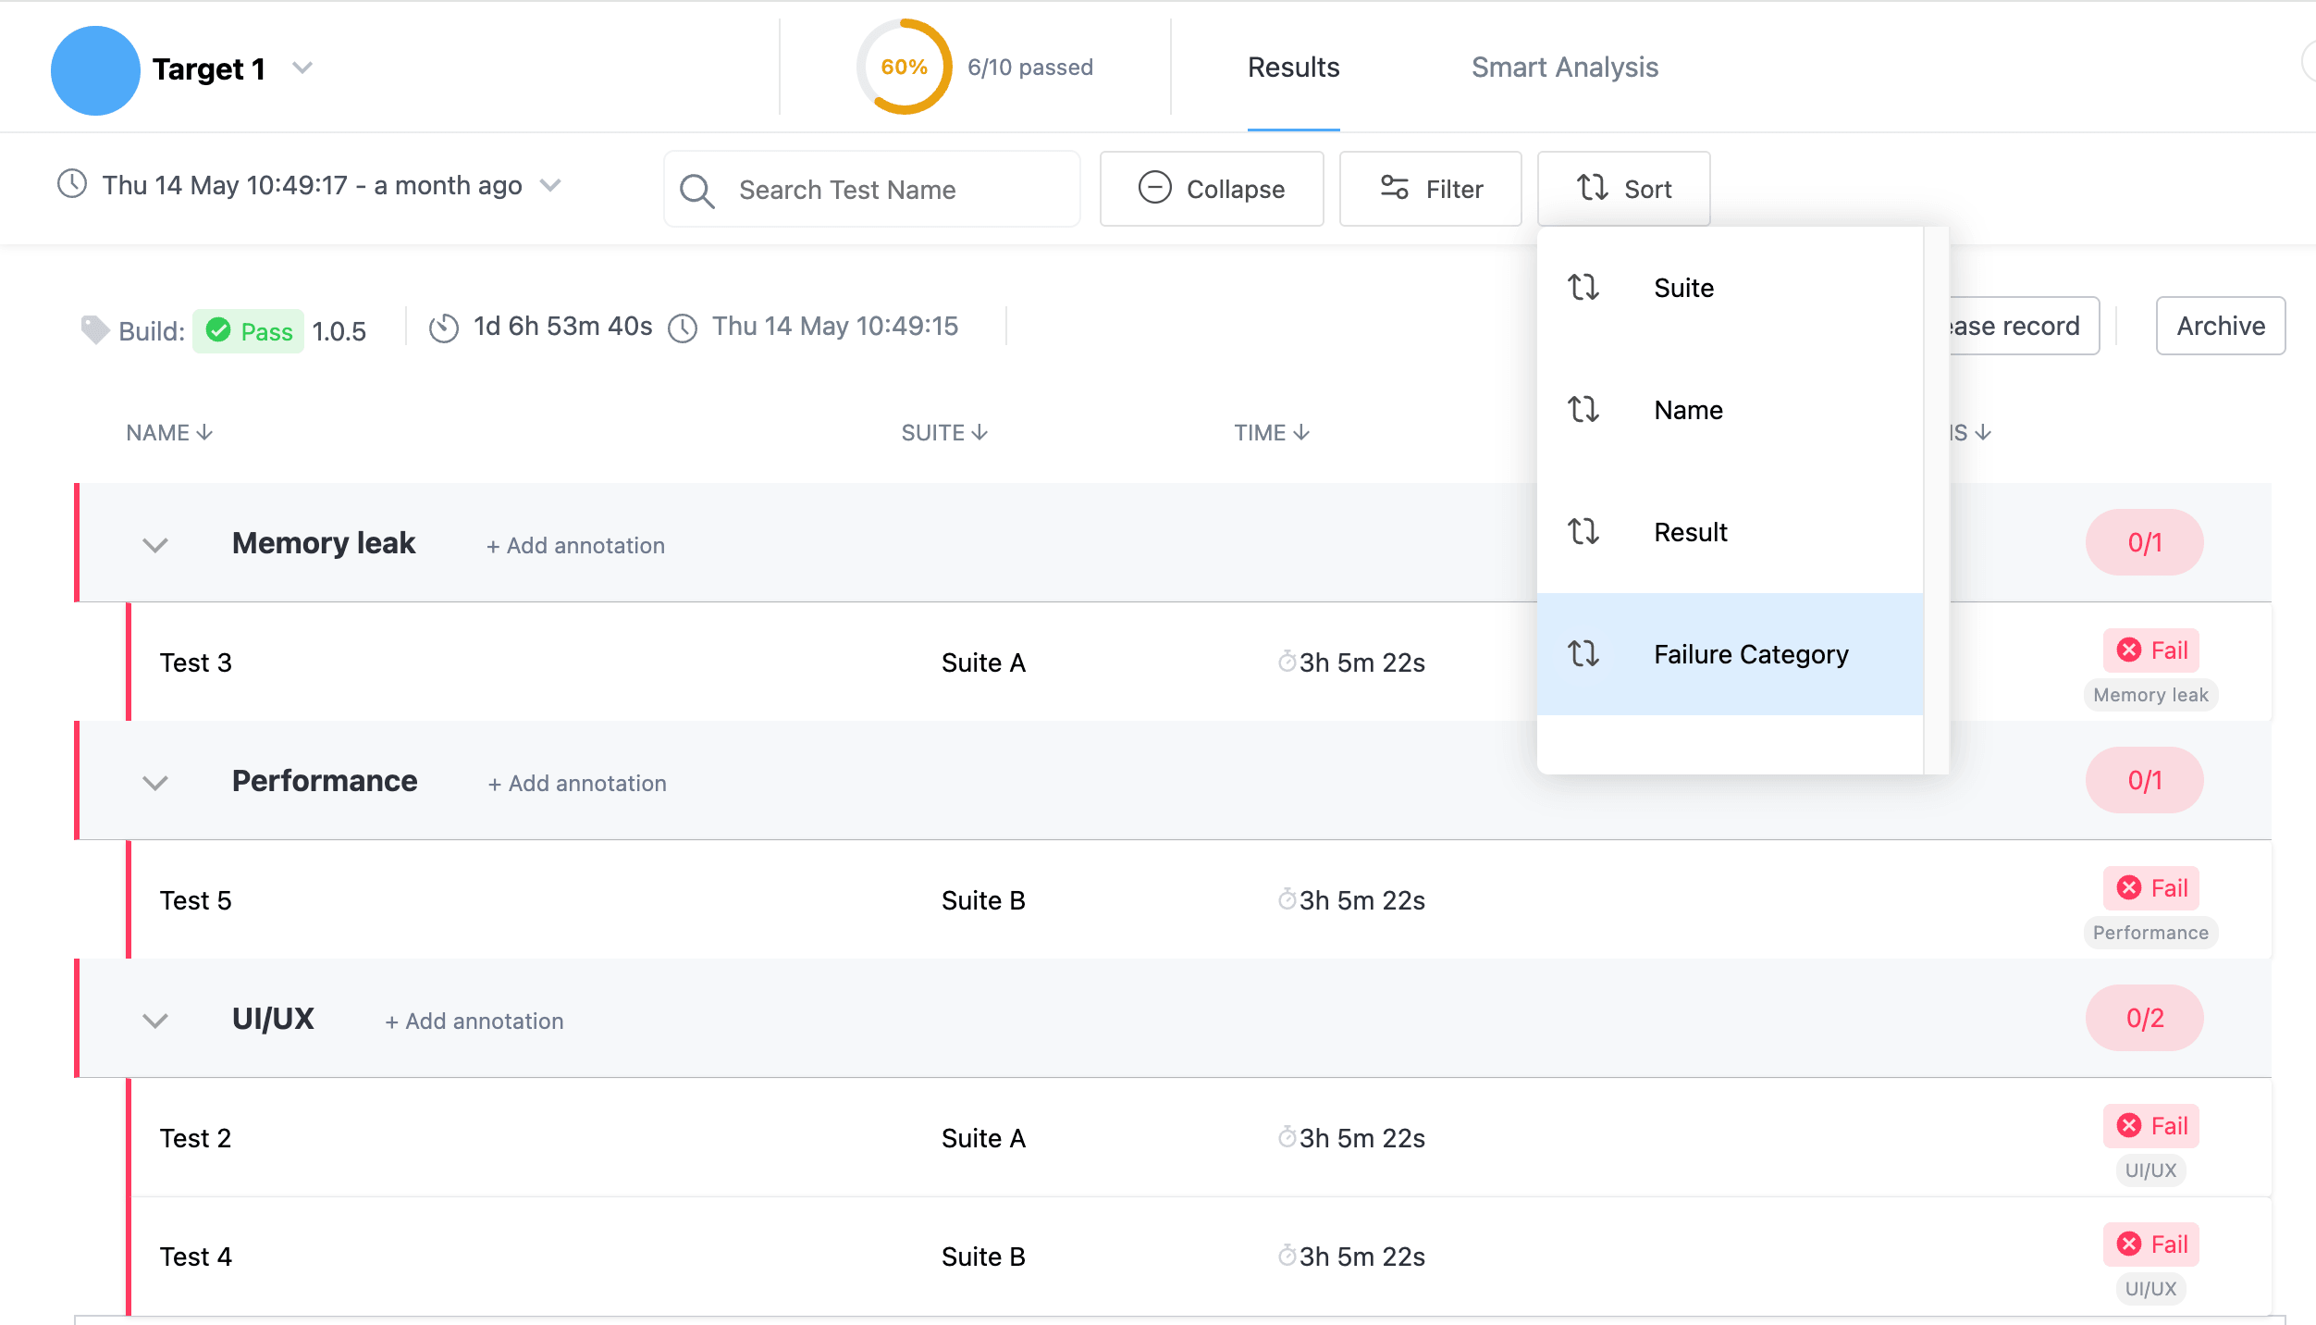Viewport: 2316px width, 1325px height.
Task: Click the clock icon beside run date
Action: click(x=72, y=184)
